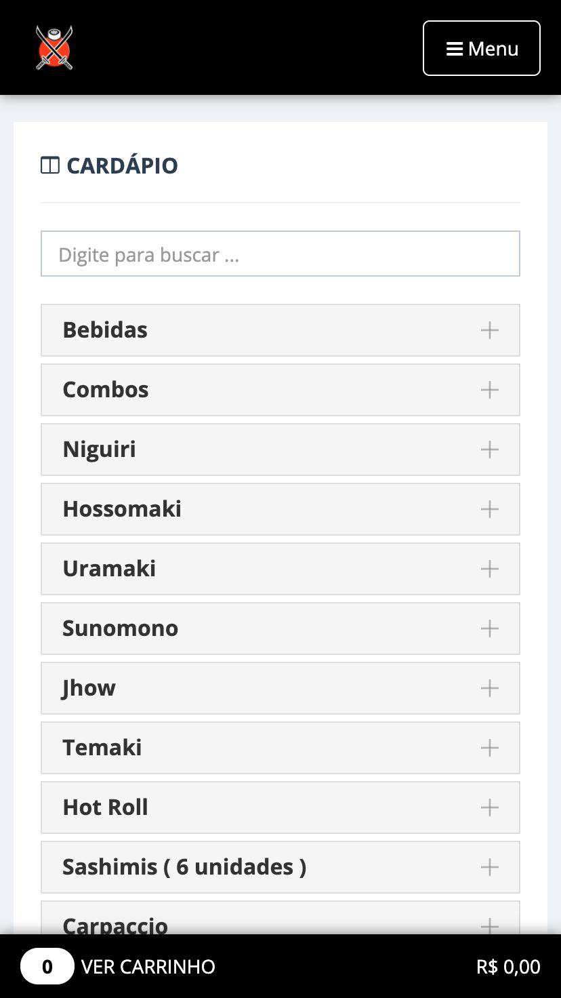Click the Cardápio book icon
561x998 pixels.
pos(50,165)
